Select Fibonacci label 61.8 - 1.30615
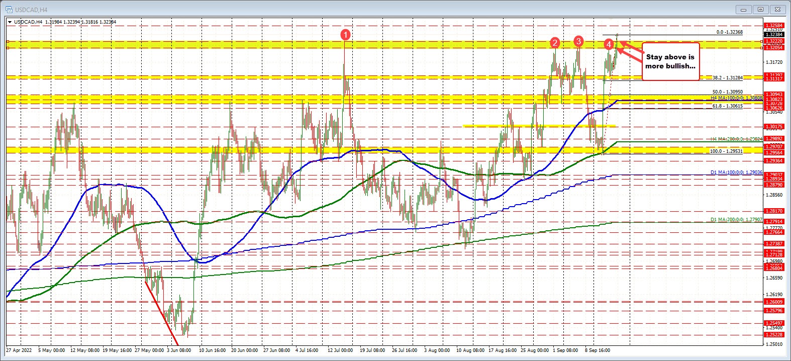The image size is (791, 361). tap(728, 106)
